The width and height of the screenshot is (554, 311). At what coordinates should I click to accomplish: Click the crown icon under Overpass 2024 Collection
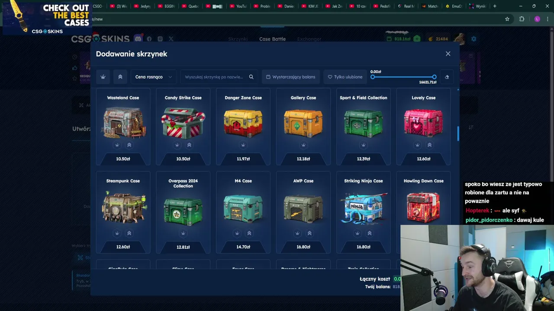183,233
